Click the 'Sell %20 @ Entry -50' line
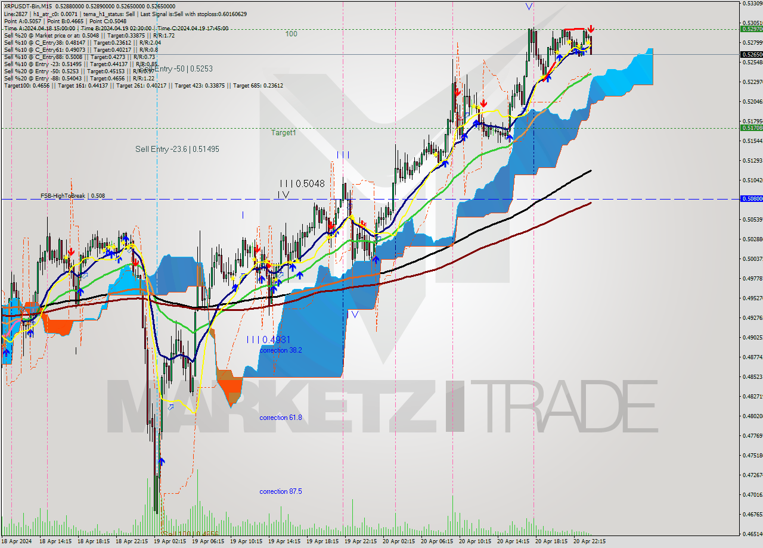This screenshot has height=548, width=763. (x=78, y=71)
